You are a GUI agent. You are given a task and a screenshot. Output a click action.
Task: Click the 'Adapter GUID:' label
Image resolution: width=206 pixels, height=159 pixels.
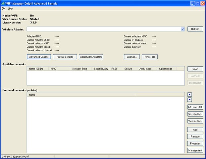coord(34,36)
